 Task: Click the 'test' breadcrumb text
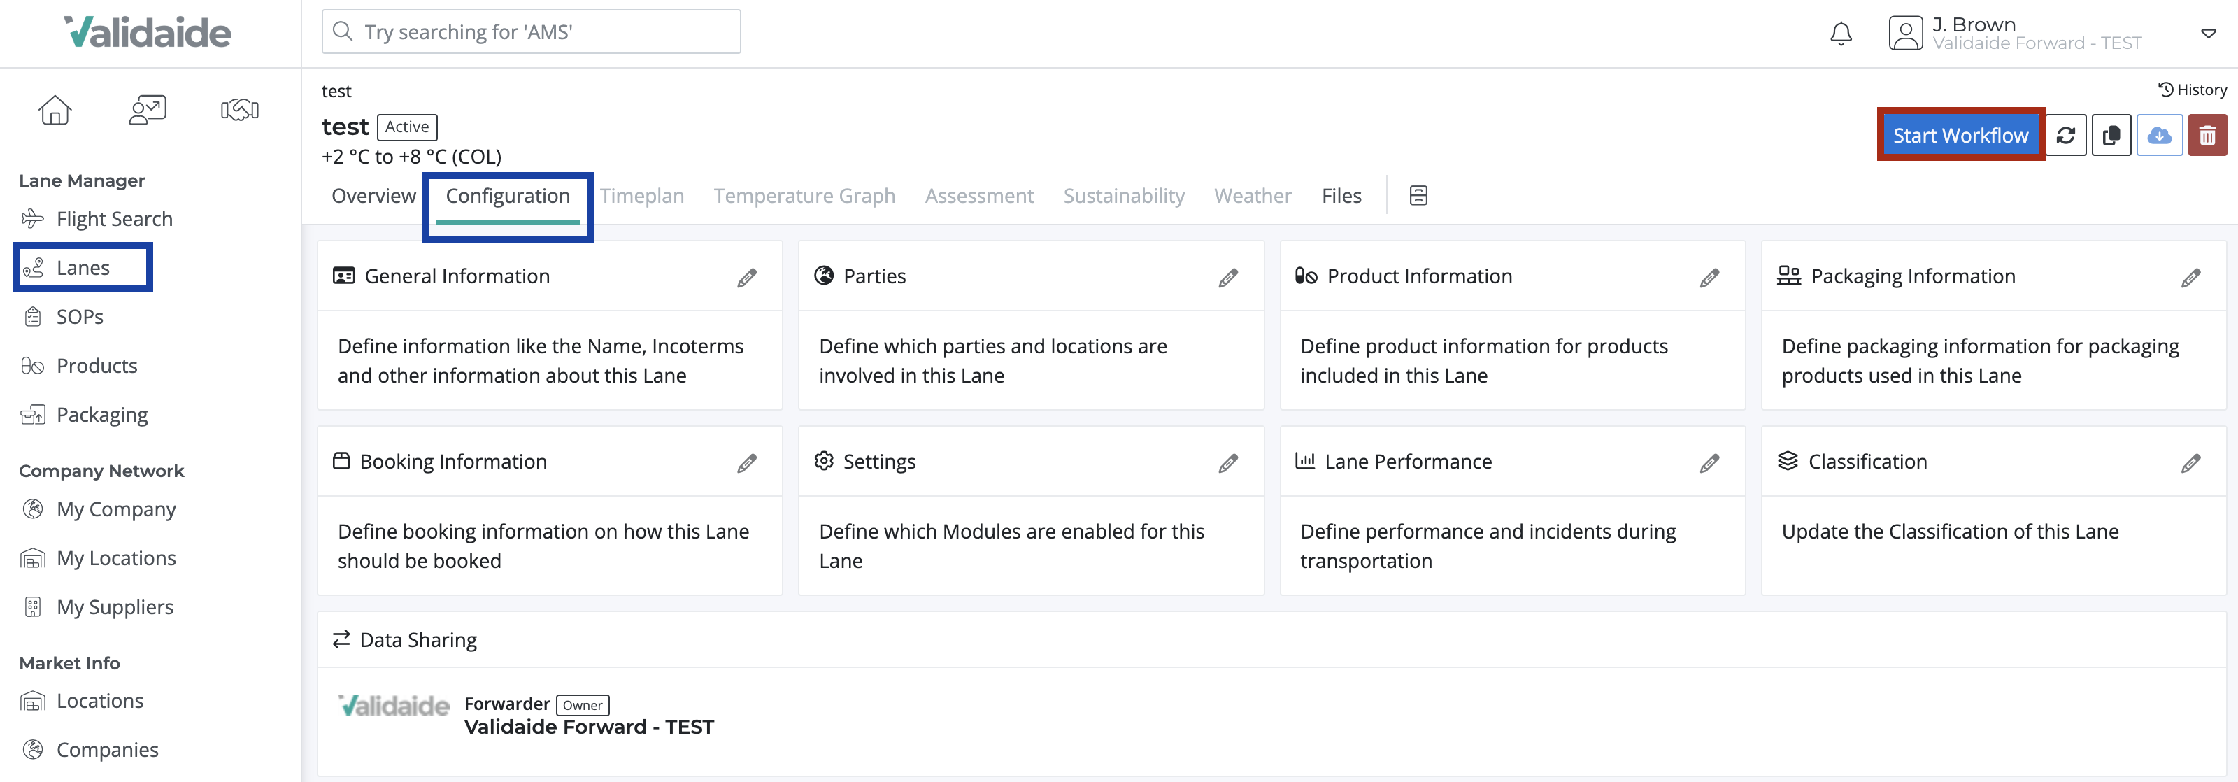[336, 91]
